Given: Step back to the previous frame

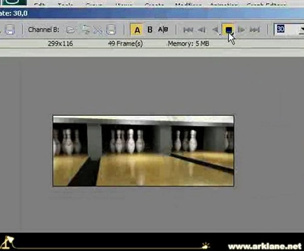Looking at the screenshot, I should pos(202,30).
